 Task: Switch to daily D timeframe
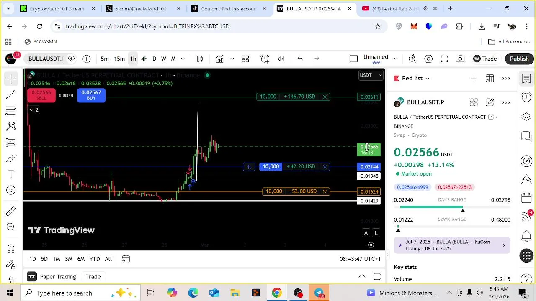(154, 59)
